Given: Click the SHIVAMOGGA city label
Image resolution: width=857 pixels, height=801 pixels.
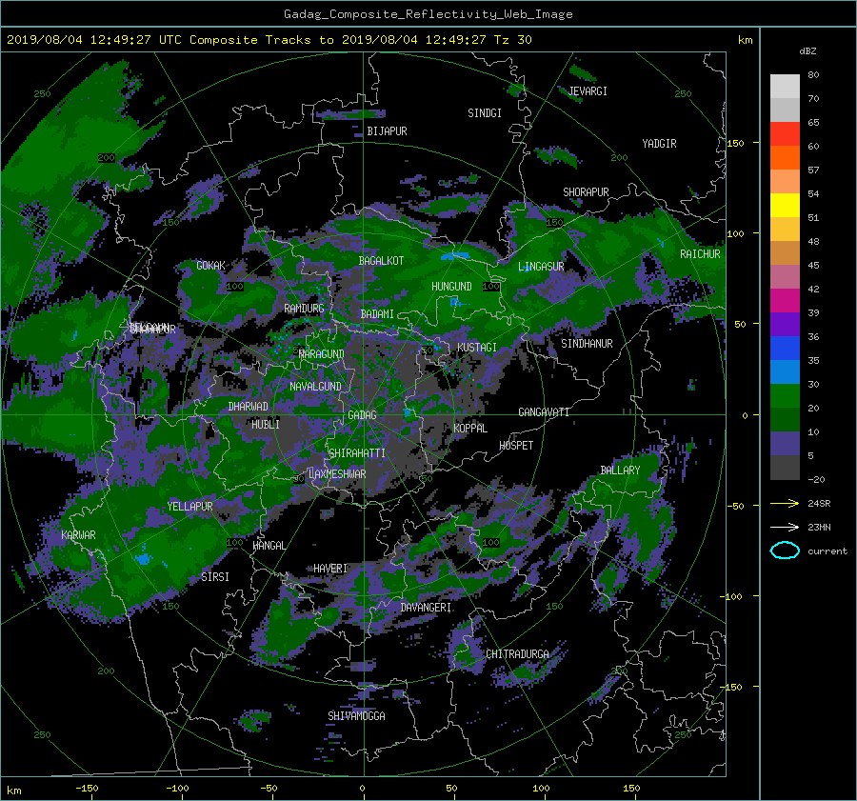Looking at the screenshot, I should click(x=356, y=716).
